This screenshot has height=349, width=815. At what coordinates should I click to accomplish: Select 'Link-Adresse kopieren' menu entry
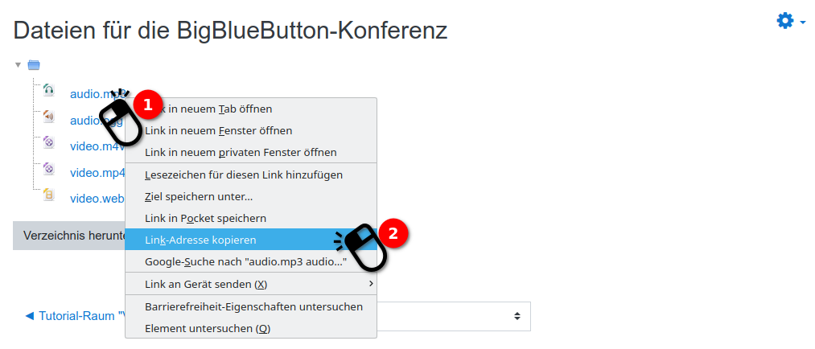click(201, 240)
